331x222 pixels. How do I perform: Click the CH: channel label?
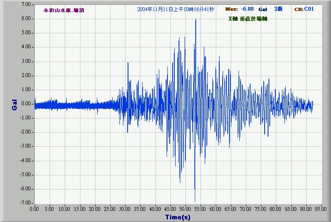(298, 9)
